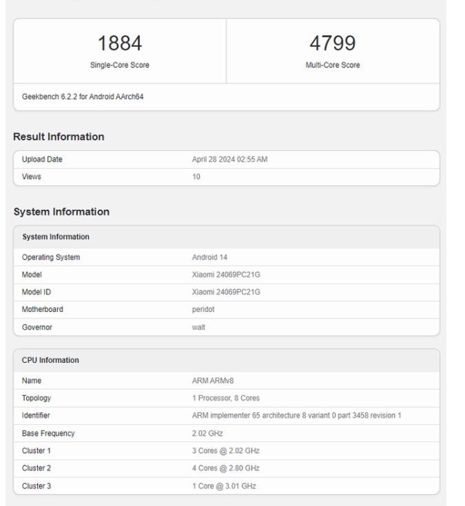Image resolution: width=465 pixels, height=506 pixels.
Task: Select the Multi-Core Score label
Action: pyautogui.click(x=333, y=65)
